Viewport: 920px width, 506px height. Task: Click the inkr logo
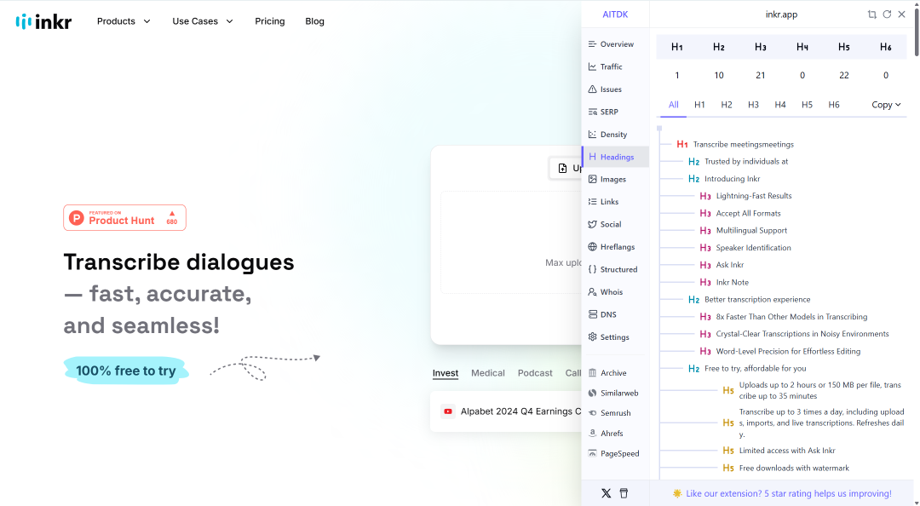(43, 21)
